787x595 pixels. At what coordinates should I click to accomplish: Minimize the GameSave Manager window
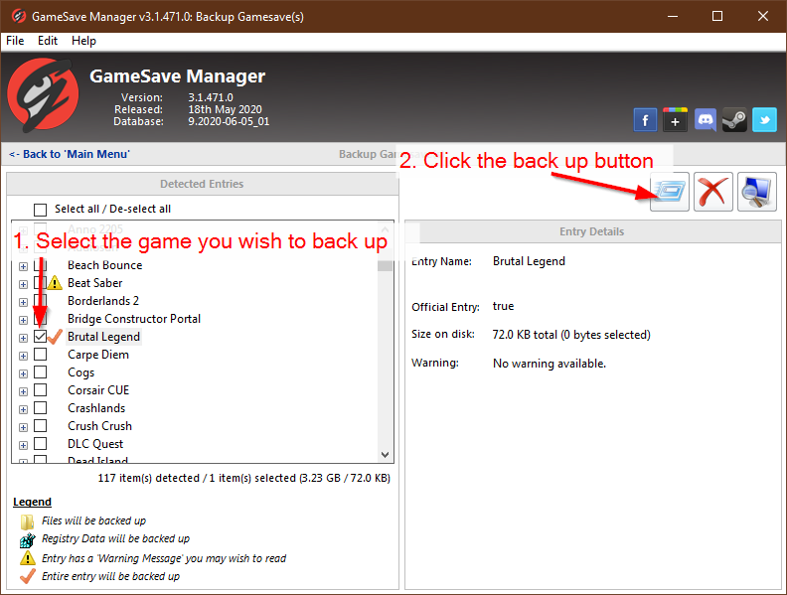point(672,16)
